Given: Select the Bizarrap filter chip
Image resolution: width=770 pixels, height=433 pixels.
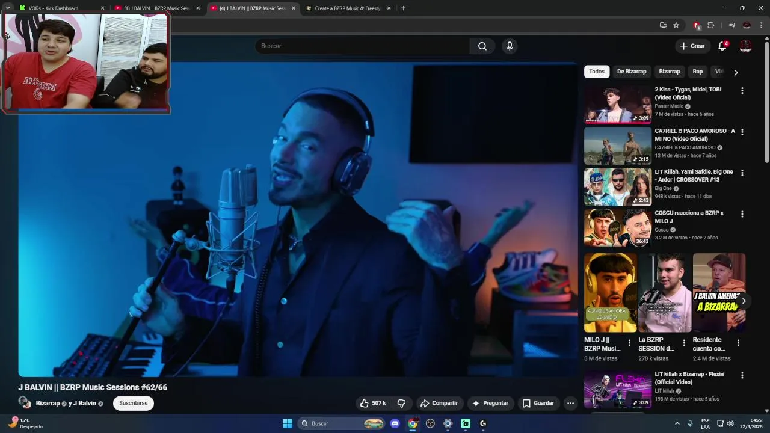Looking at the screenshot, I should click(670, 72).
